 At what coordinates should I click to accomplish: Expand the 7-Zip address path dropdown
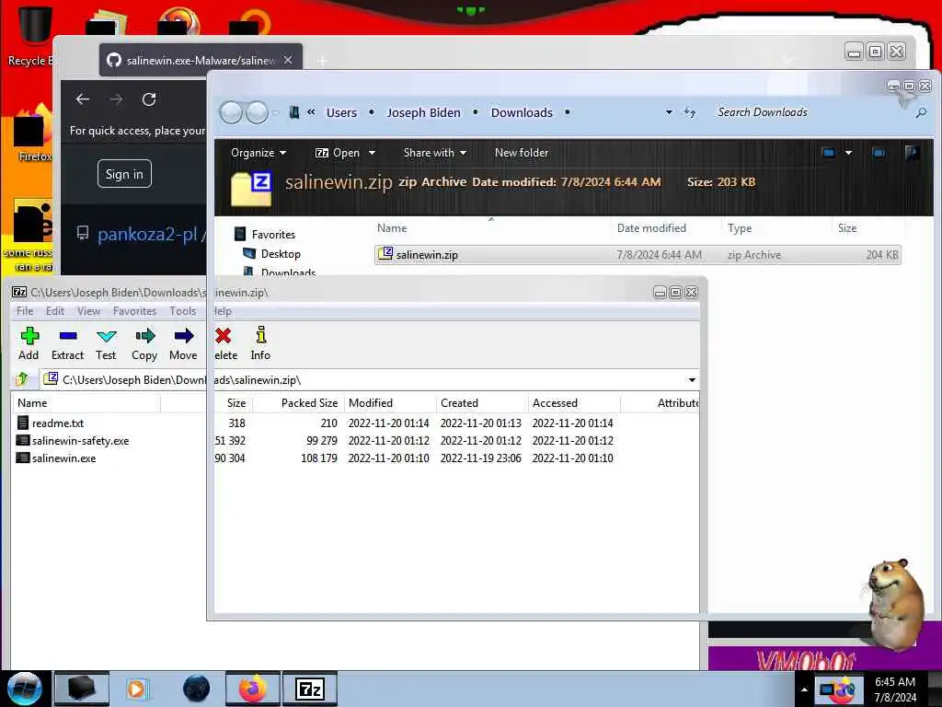point(692,380)
